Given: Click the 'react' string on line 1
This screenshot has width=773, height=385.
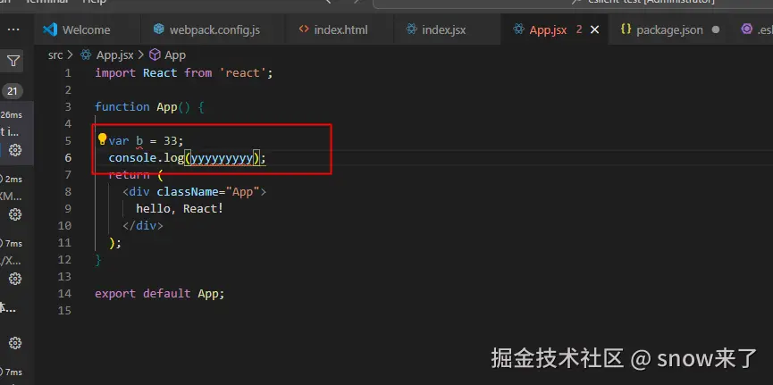Looking at the screenshot, I should [x=242, y=73].
